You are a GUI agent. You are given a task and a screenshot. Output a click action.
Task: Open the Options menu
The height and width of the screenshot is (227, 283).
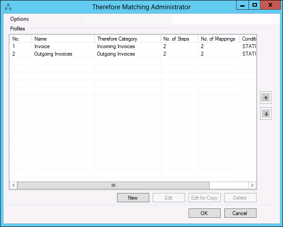tap(19, 19)
